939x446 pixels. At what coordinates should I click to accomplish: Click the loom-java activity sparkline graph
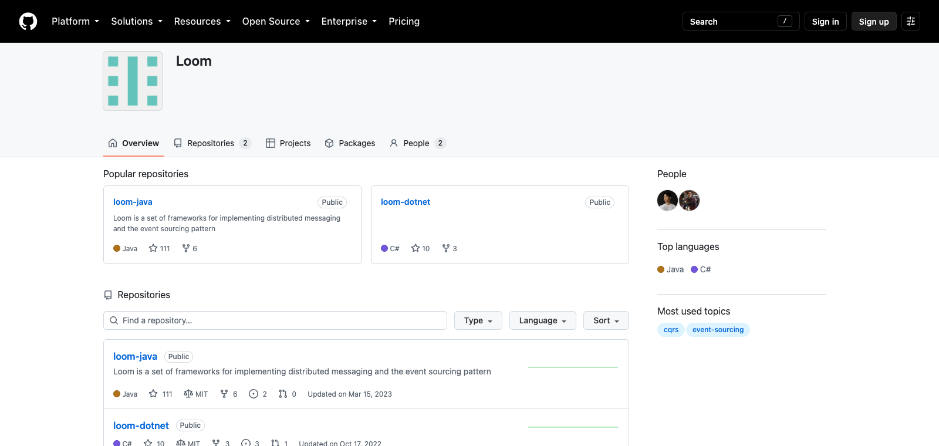[x=573, y=367]
